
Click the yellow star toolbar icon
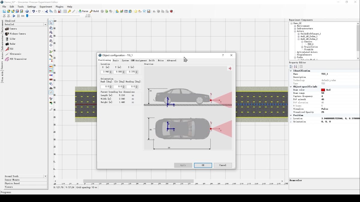tap(136, 11)
